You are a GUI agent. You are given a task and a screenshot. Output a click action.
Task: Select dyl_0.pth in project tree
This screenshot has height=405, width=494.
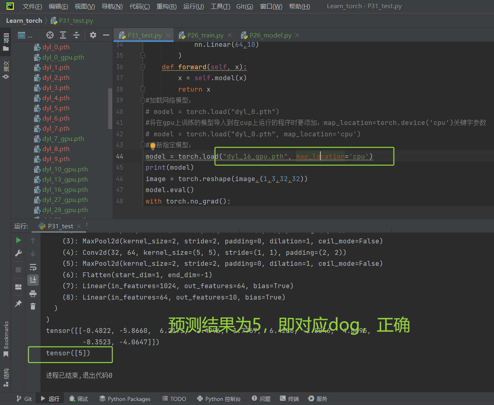(x=56, y=47)
